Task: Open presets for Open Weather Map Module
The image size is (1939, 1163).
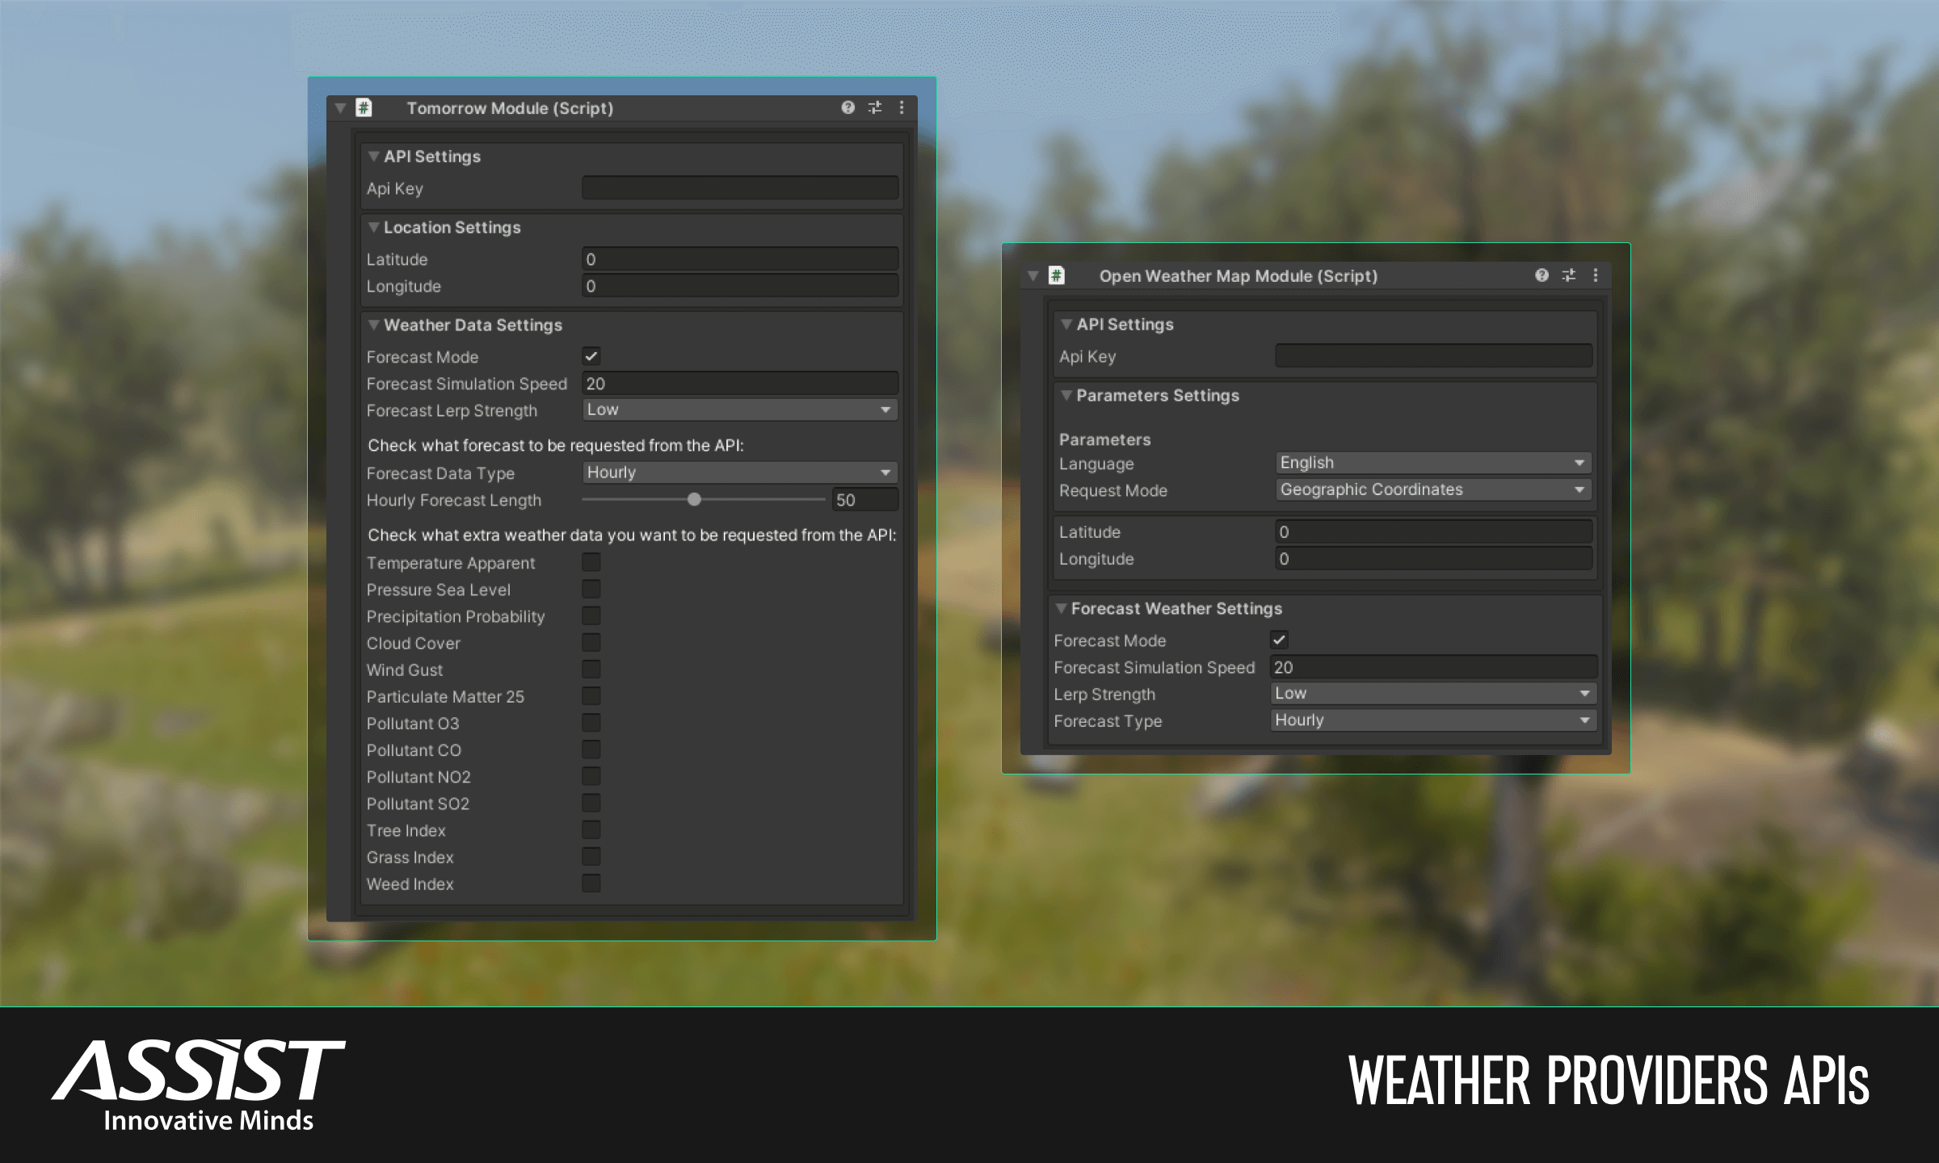Action: [x=1569, y=275]
